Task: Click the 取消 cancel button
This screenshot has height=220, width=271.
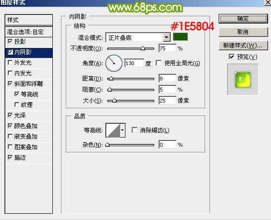Action: (243, 32)
